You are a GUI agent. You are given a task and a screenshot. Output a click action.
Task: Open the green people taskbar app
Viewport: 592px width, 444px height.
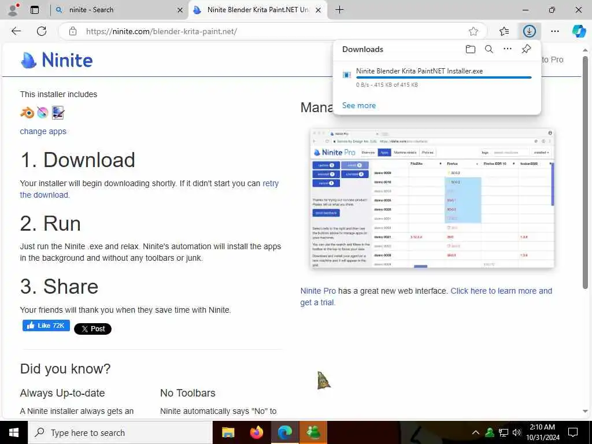[313, 432]
